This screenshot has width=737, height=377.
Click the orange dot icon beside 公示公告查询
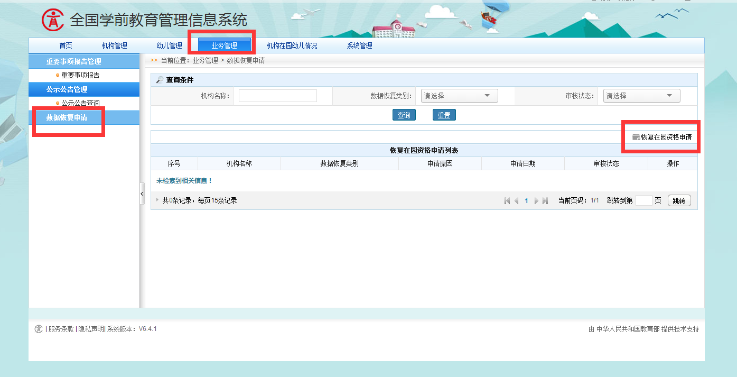[57, 103]
